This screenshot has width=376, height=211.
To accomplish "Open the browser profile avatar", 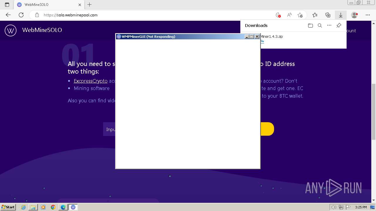I will coord(355,15).
